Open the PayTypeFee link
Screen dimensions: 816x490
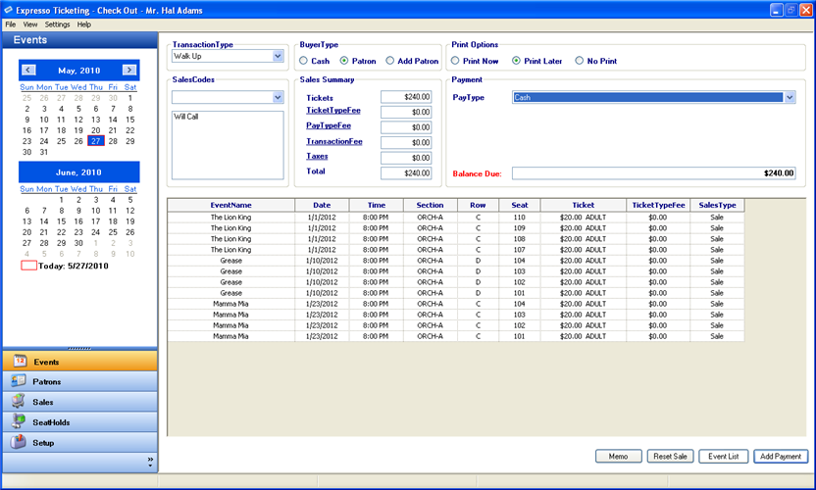(329, 125)
